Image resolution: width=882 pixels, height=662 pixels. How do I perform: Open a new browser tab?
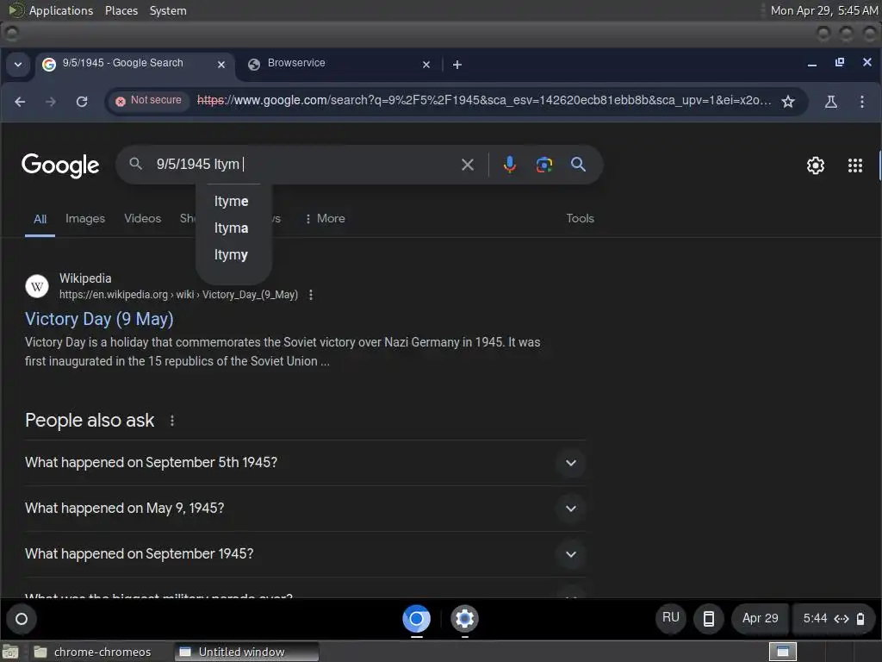[457, 65]
